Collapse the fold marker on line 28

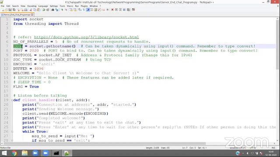click(x=12, y=140)
